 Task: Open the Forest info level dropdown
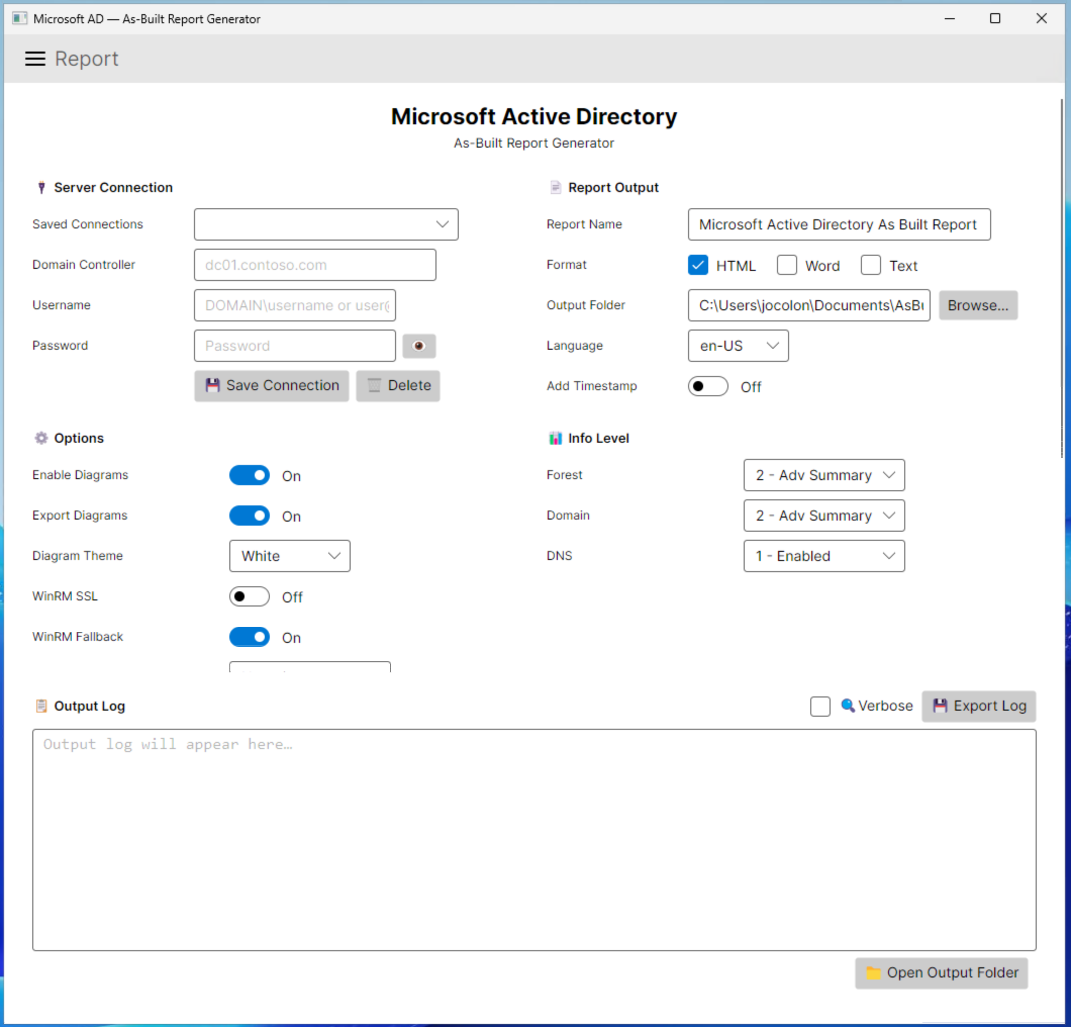[823, 475]
